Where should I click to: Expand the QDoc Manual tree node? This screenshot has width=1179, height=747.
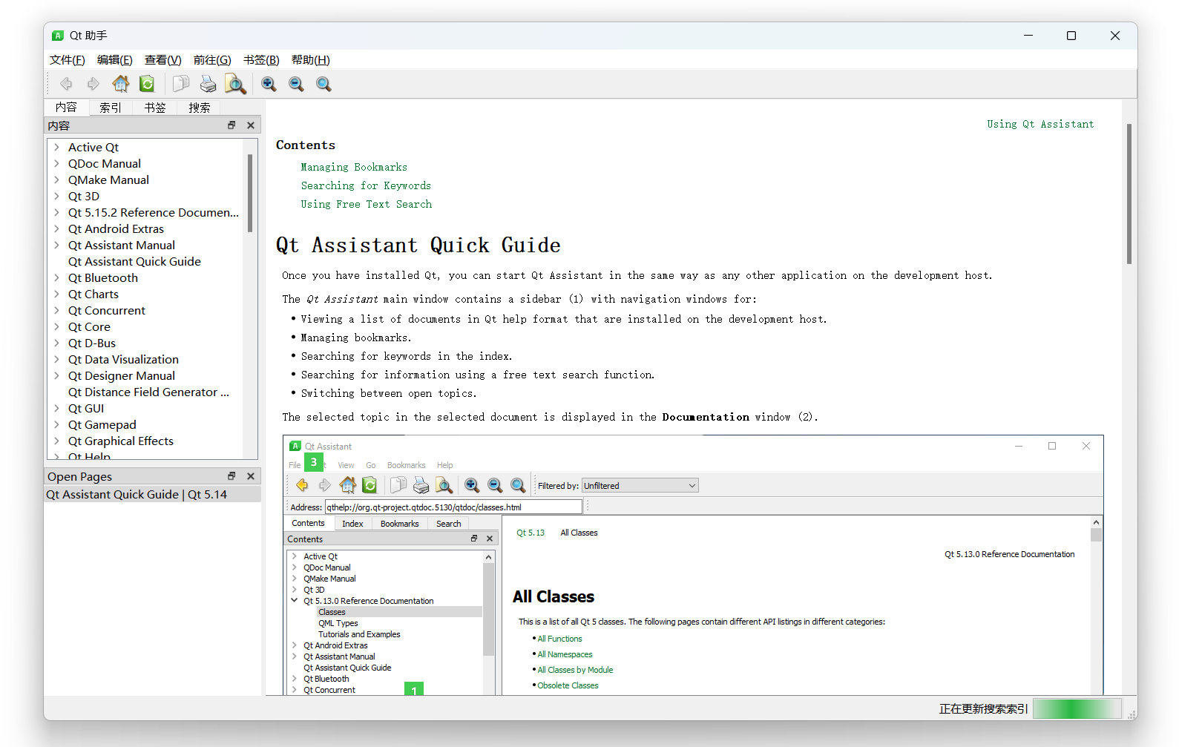(56, 163)
